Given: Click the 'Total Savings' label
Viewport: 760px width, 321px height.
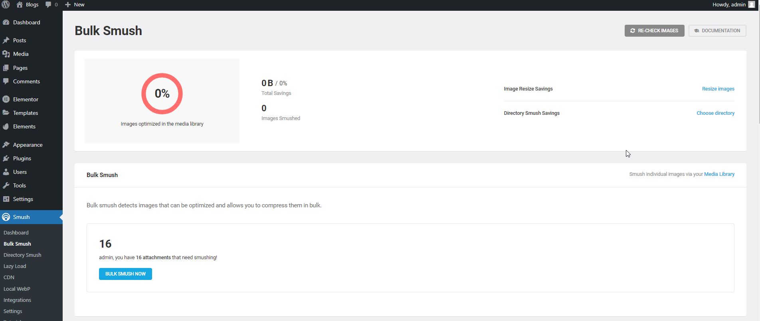Looking at the screenshot, I should pyautogui.click(x=276, y=93).
